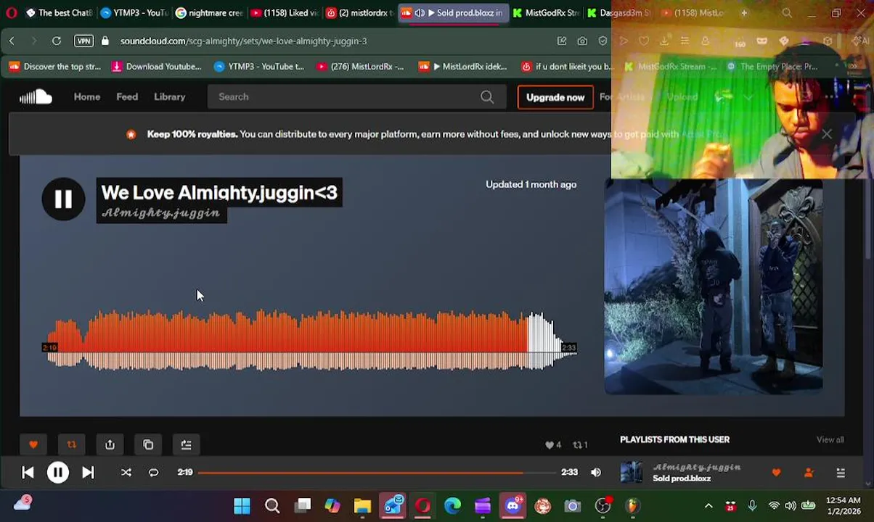Image resolution: width=874 pixels, height=522 pixels.
Task: Open Download Youtube... bookmark
Action: click(157, 67)
